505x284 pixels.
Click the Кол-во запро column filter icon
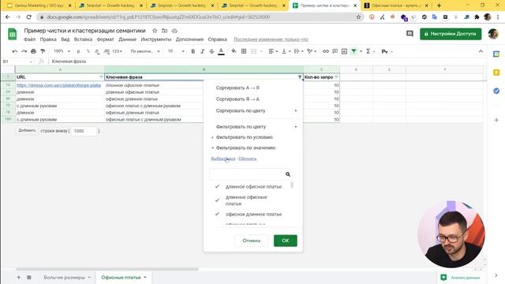(336, 77)
